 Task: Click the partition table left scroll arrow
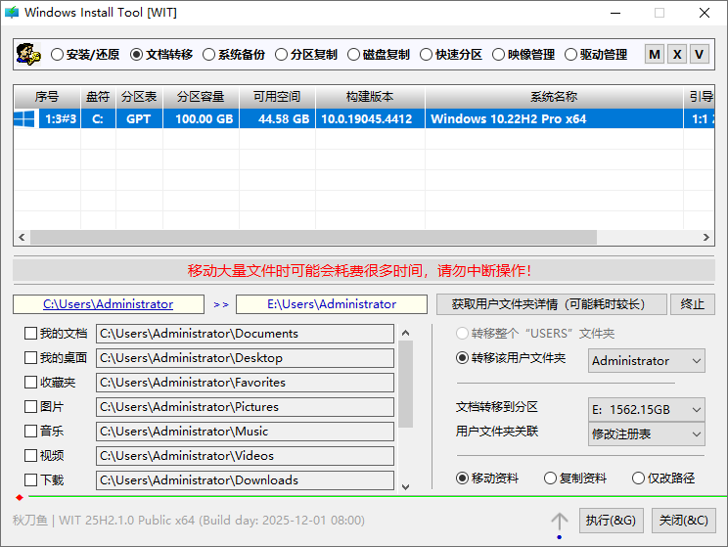click(x=22, y=237)
